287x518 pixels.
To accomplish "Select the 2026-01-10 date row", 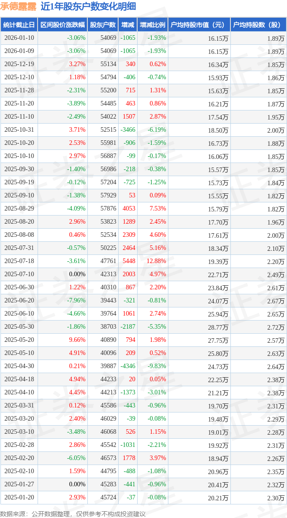I will coord(19,38).
